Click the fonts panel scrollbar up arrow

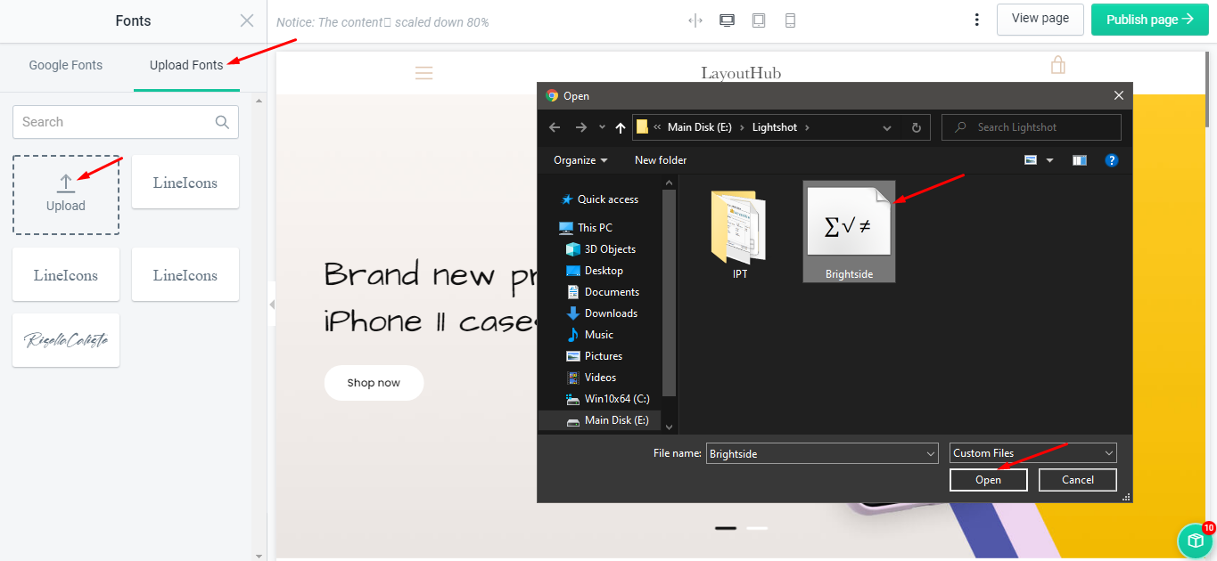point(259,101)
